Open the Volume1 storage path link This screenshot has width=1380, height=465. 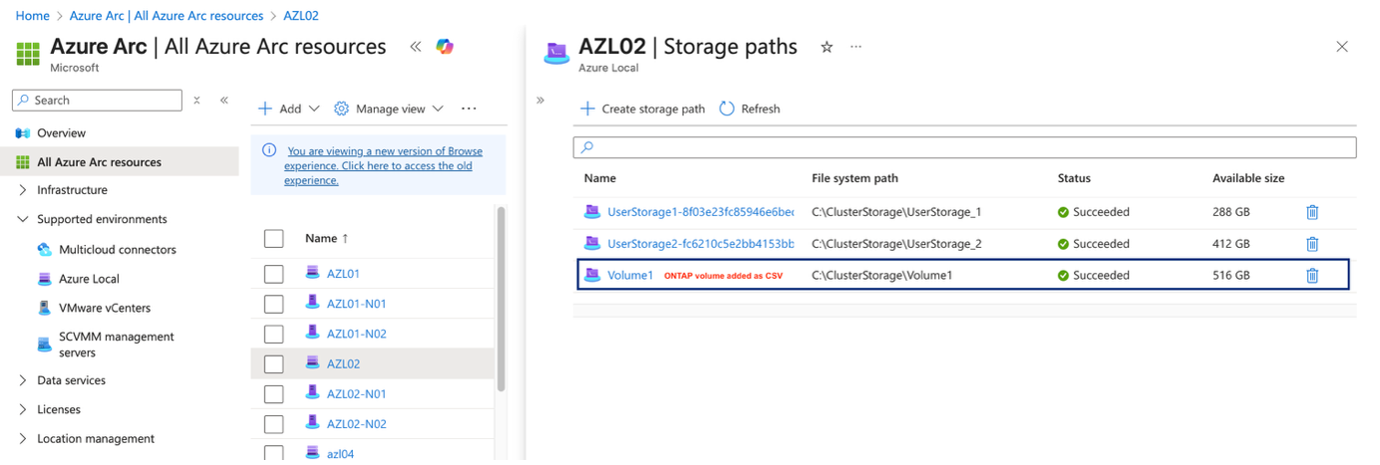coord(630,275)
